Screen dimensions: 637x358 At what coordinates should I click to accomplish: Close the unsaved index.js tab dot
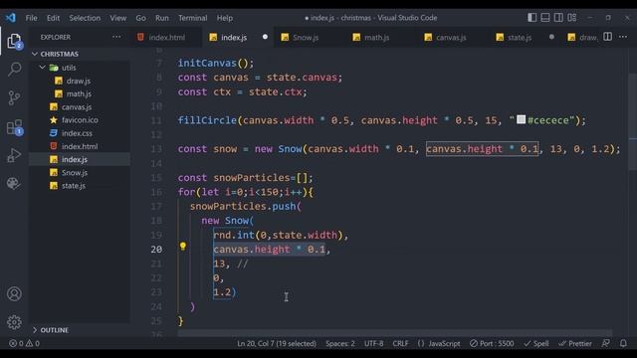click(x=265, y=37)
